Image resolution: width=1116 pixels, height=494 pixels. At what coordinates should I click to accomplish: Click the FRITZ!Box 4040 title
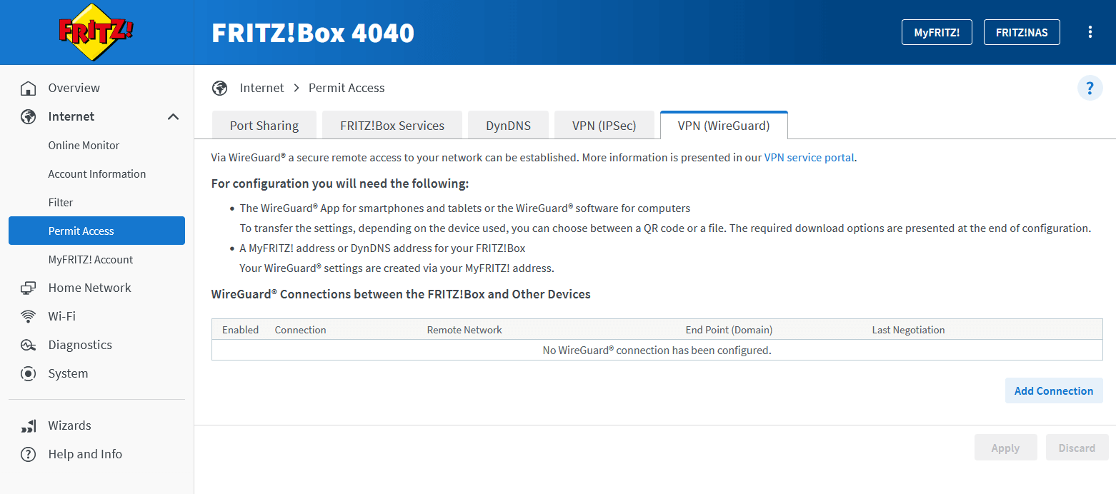(x=313, y=33)
